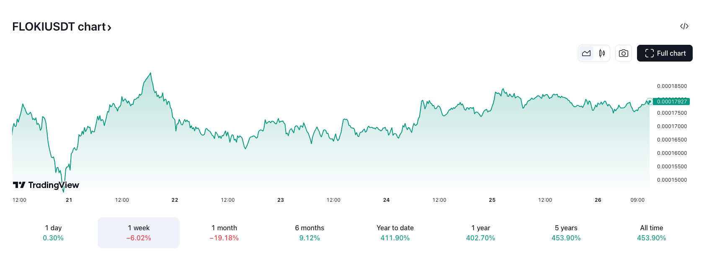Click the current price label 0.00017927

672,101
